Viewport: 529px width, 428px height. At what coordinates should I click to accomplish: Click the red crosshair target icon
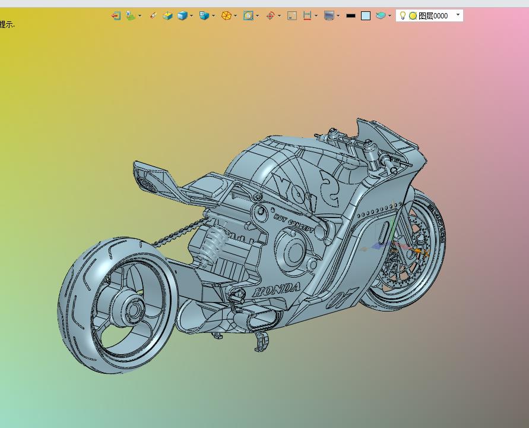tap(270, 16)
